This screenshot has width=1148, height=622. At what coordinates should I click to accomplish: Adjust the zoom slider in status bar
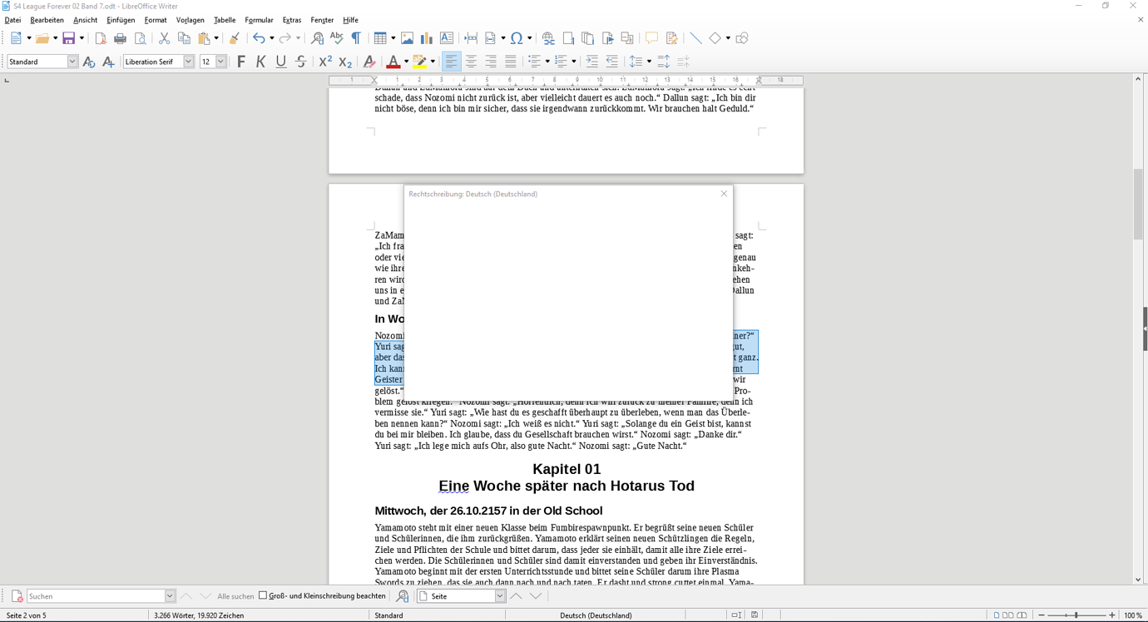(x=1076, y=615)
